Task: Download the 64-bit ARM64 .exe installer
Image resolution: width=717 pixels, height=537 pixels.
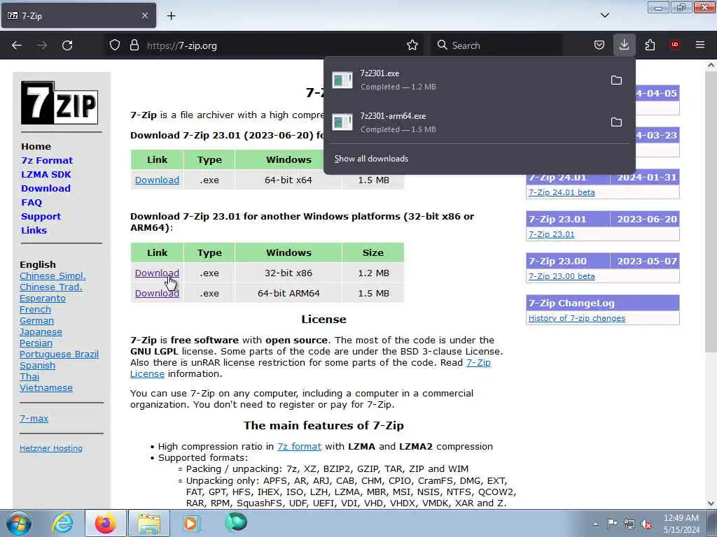Action: [157, 293]
